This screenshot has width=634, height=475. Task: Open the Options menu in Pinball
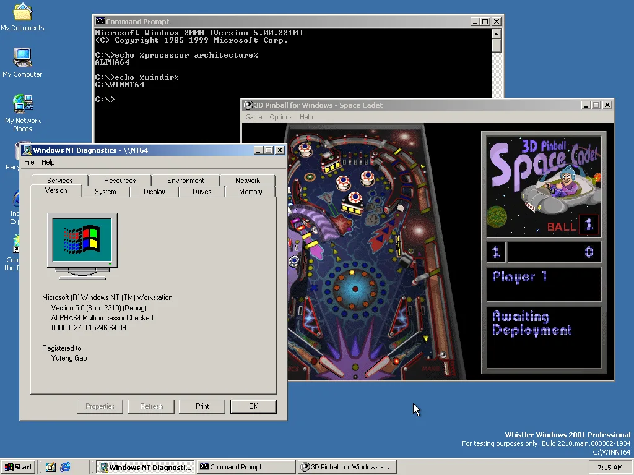click(x=280, y=117)
